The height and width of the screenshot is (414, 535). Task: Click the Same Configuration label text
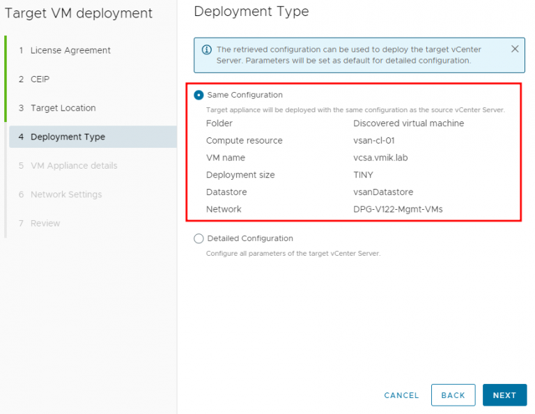click(x=245, y=95)
